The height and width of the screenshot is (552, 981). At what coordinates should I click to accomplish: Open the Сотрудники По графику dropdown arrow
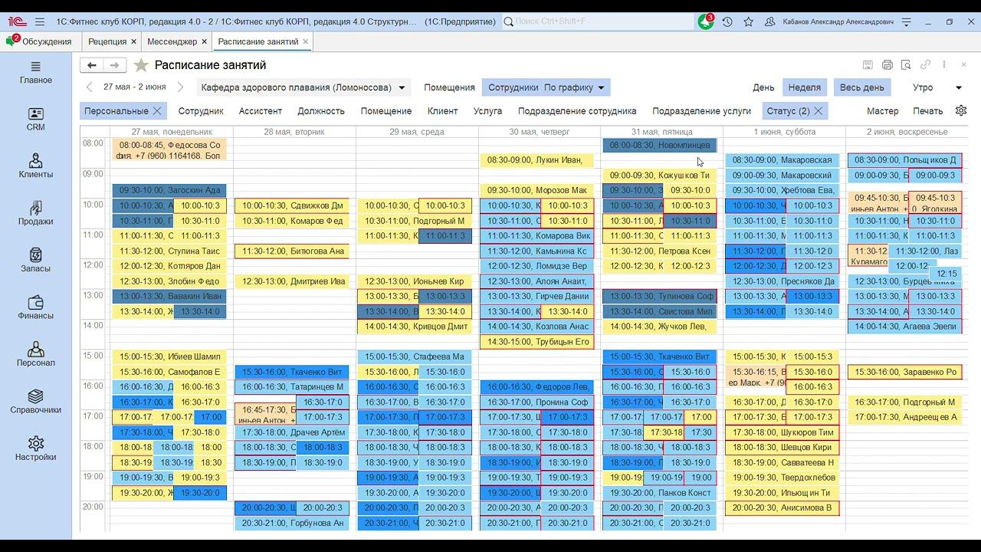[x=602, y=87]
